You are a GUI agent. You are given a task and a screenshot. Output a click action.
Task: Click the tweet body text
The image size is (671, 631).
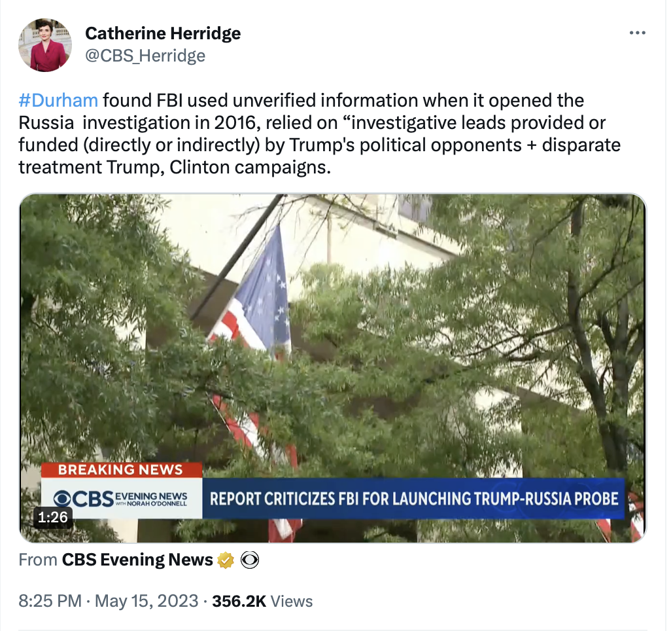pyautogui.click(x=319, y=134)
